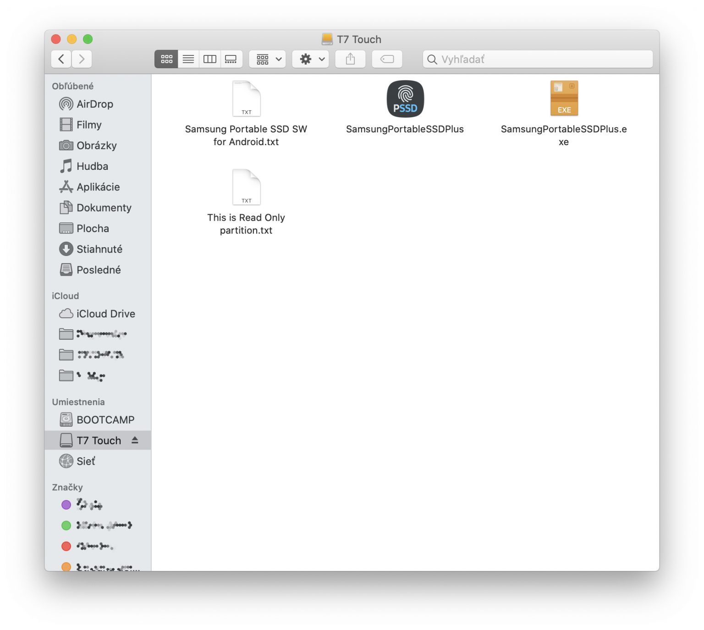The height and width of the screenshot is (630, 704).
Task: Focus the Vyhľadať search field
Action: click(x=538, y=59)
